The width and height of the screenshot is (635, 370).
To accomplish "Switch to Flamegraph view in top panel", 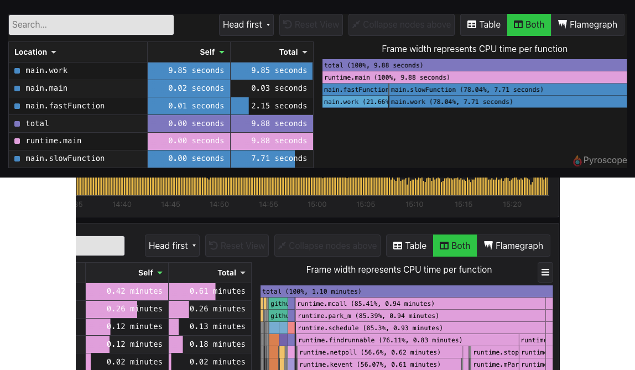I will pyautogui.click(x=587, y=25).
